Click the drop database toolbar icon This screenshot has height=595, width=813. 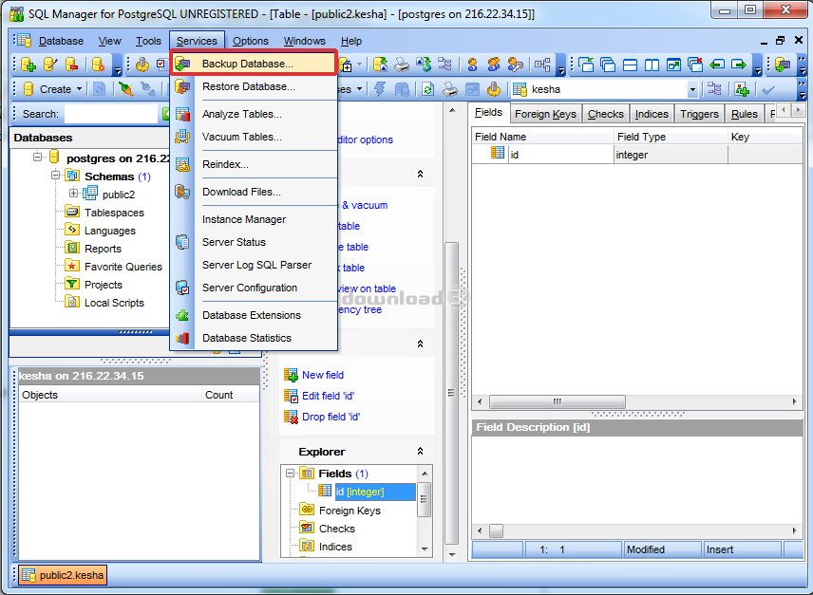point(71,65)
